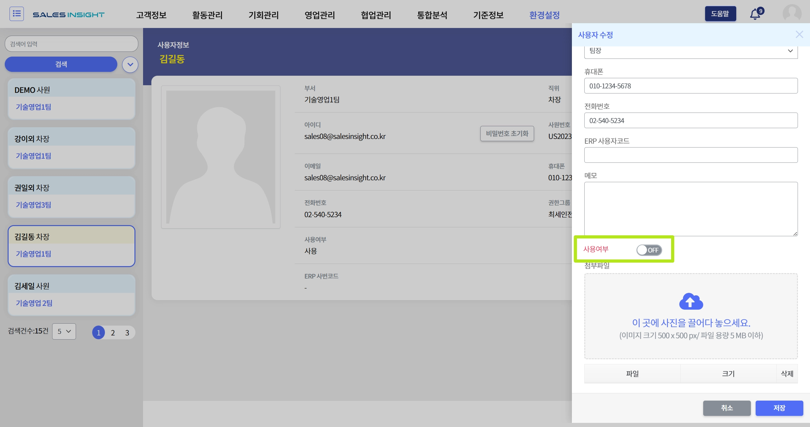The width and height of the screenshot is (810, 427).
Task: Select the 김세일 사원 user card
Action: (72, 295)
